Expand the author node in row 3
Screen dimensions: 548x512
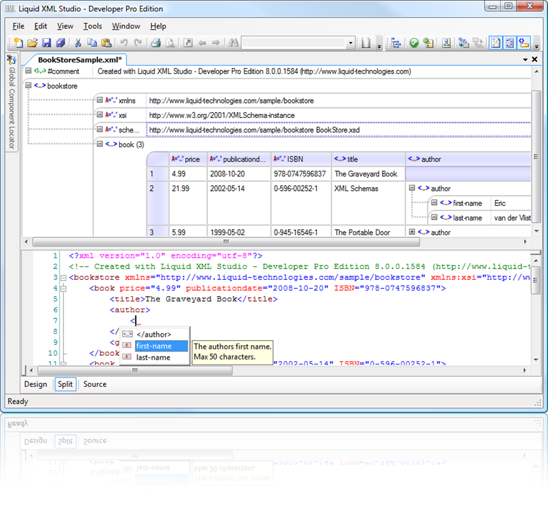[412, 232]
